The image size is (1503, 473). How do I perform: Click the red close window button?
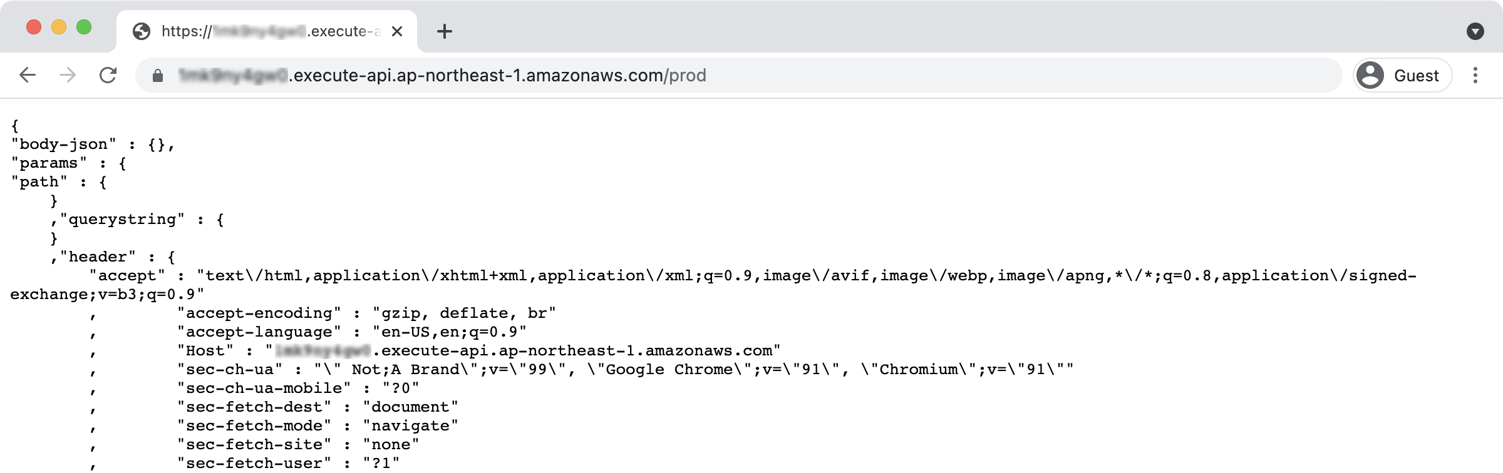pos(34,27)
